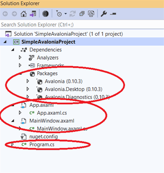Open the Pending Changes Filter clock icon
The width and height of the screenshot is (164, 173).
click(x=59, y=14)
